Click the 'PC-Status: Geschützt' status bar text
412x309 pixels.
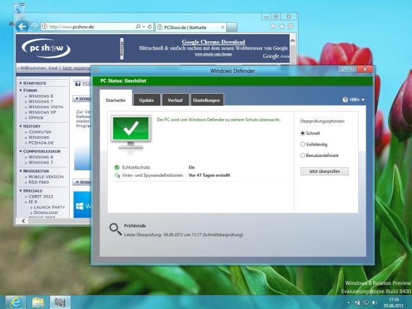point(123,81)
